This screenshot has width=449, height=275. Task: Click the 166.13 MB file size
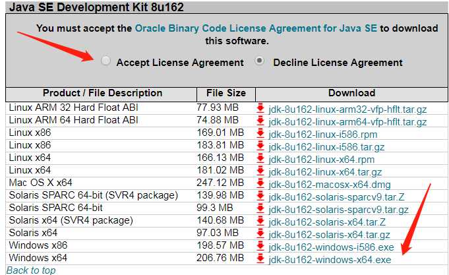pos(220,158)
